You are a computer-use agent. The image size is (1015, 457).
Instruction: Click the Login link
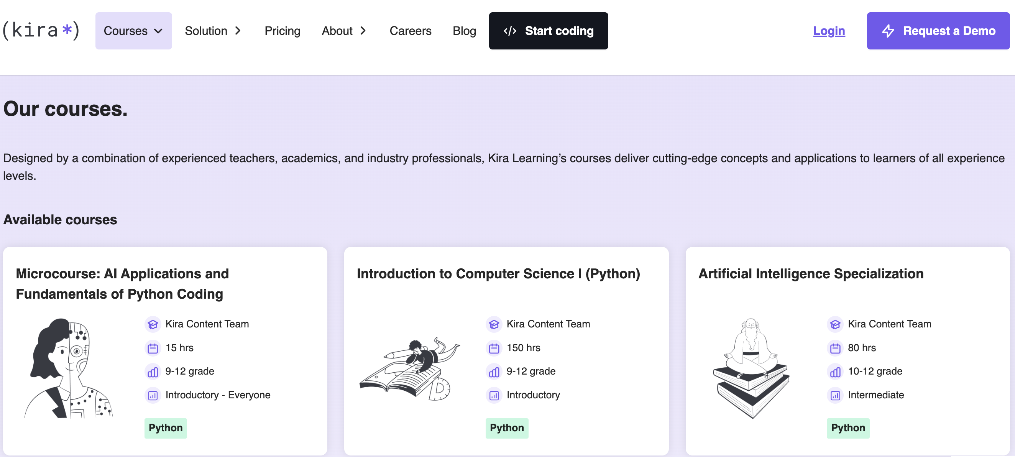click(829, 30)
